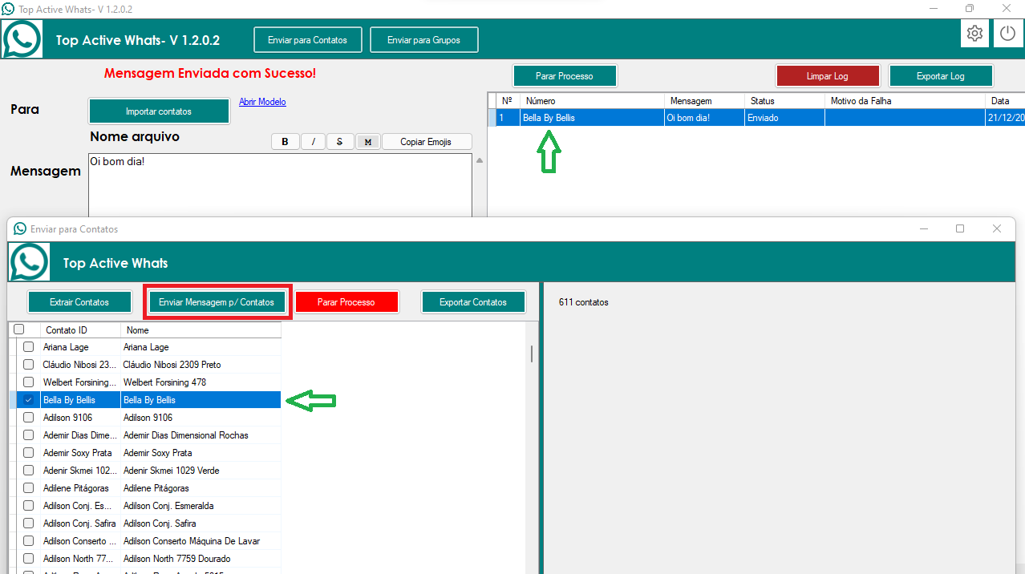Apply strikethrough with the S button
Viewport: 1025px width, 574px height.
pyautogui.click(x=340, y=142)
